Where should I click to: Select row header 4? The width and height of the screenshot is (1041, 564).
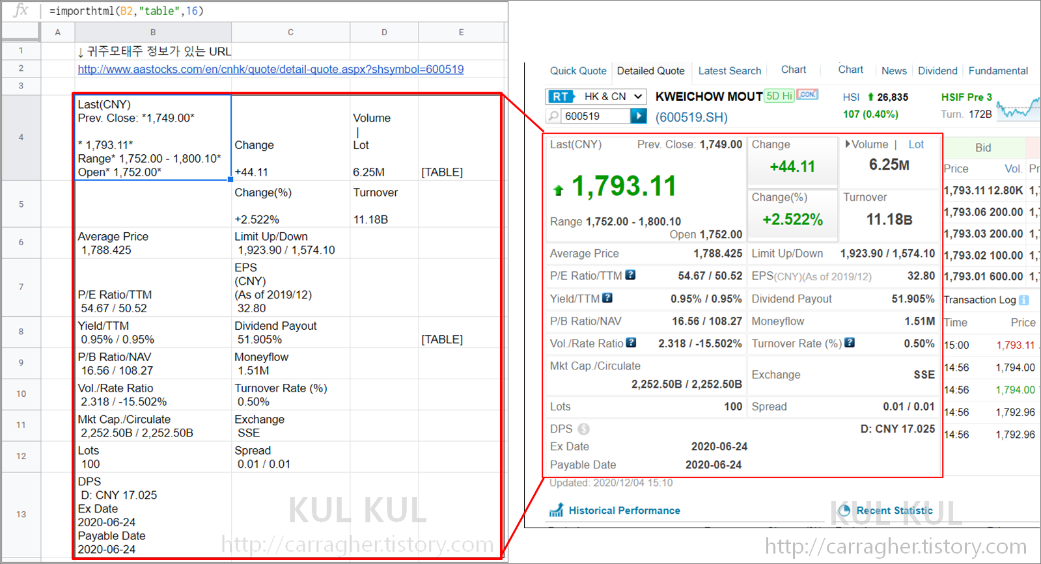point(21,137)
